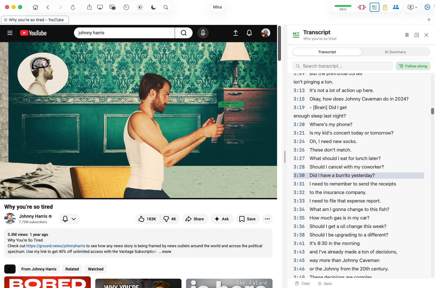
Task: Expand the description with ...more
Action: tap(165, 251)
